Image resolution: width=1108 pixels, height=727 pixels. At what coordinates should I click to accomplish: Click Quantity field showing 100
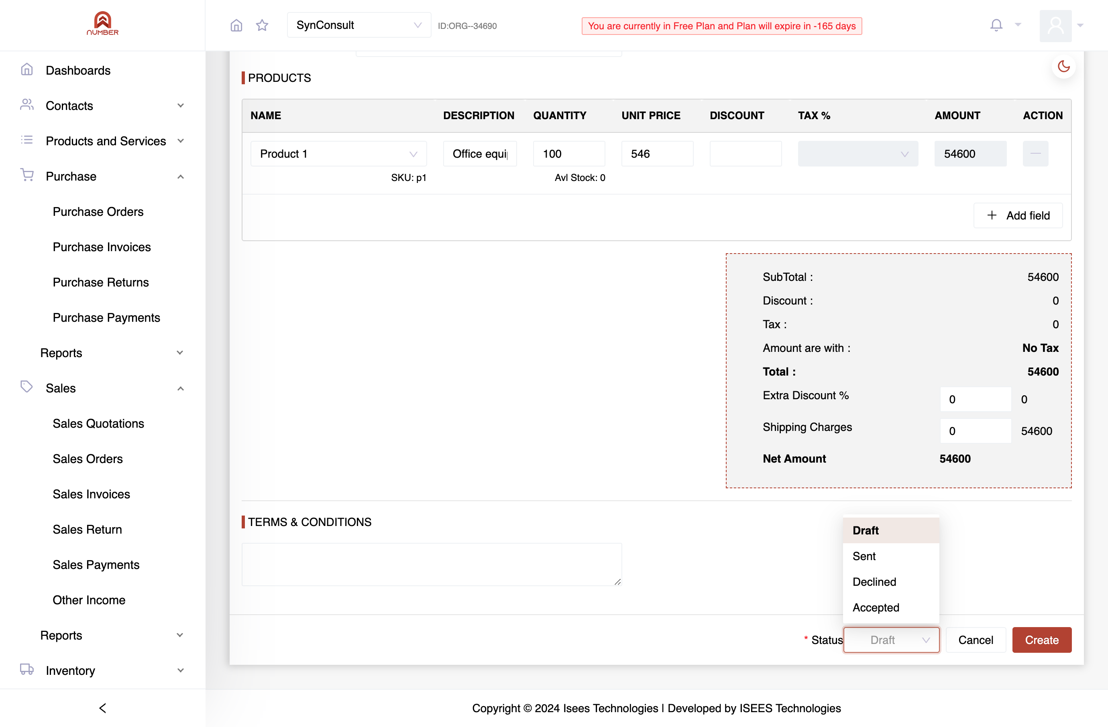(x=569, y=154)
